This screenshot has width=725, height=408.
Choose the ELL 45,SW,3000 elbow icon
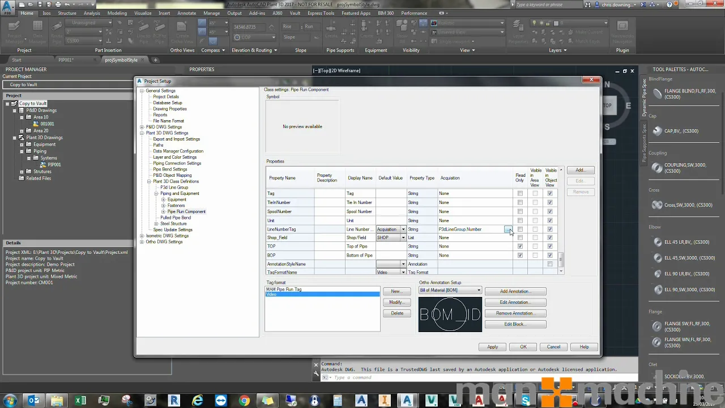coord(658,258)
